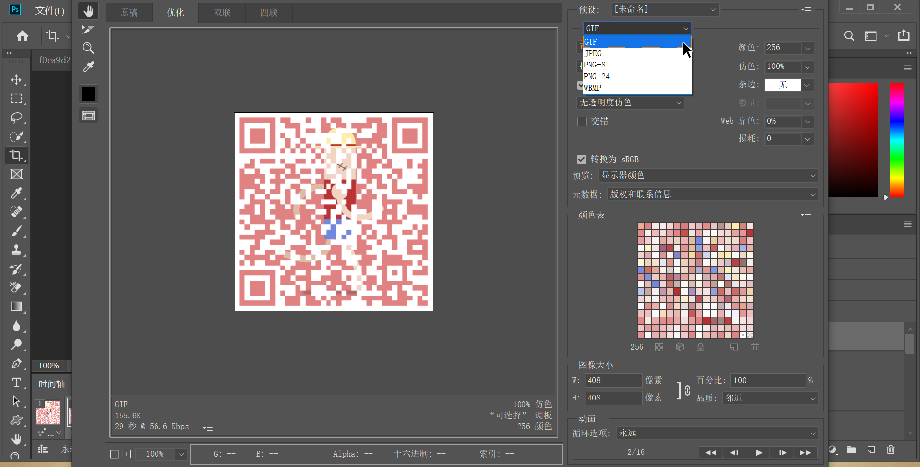Toggle the 转换为 sRGB checkbox

(x=581, y=159)
